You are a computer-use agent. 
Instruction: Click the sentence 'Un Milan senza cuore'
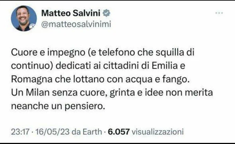(112, 93)
